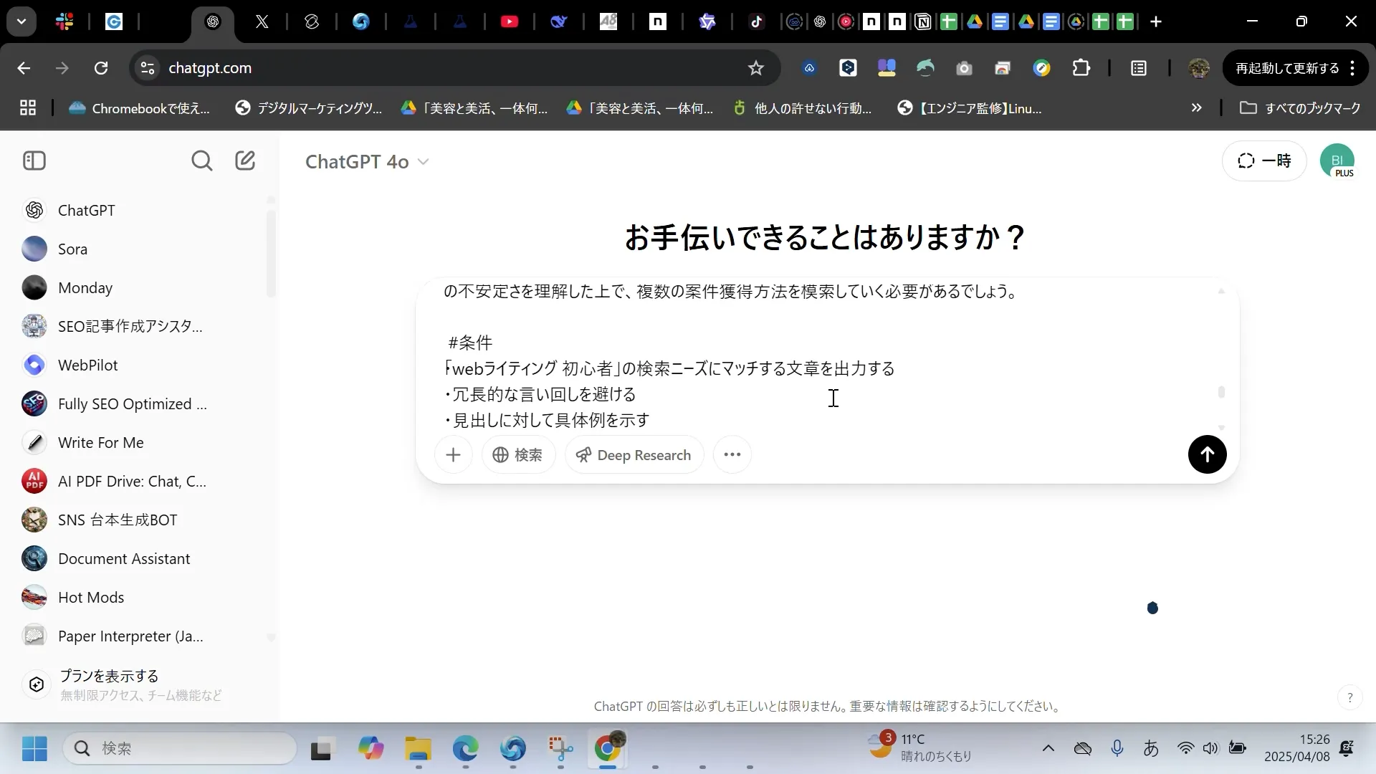Expand the hidden bookmarks chevron

(1196, 107)
